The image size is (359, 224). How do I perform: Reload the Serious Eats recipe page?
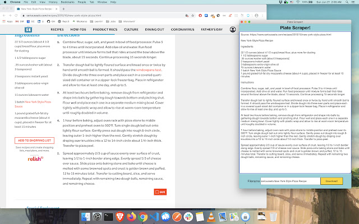pos(16,16)
